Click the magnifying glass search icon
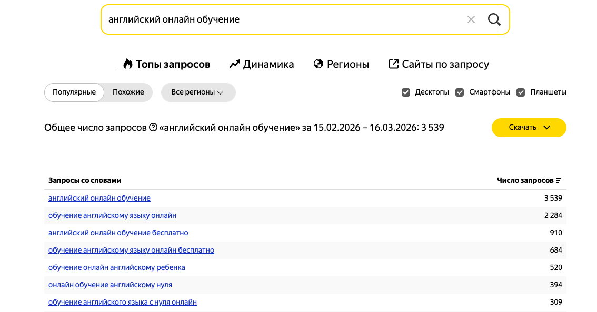Image resolution: width=597 pixels, height=312 pixels. tap(494, 19)
